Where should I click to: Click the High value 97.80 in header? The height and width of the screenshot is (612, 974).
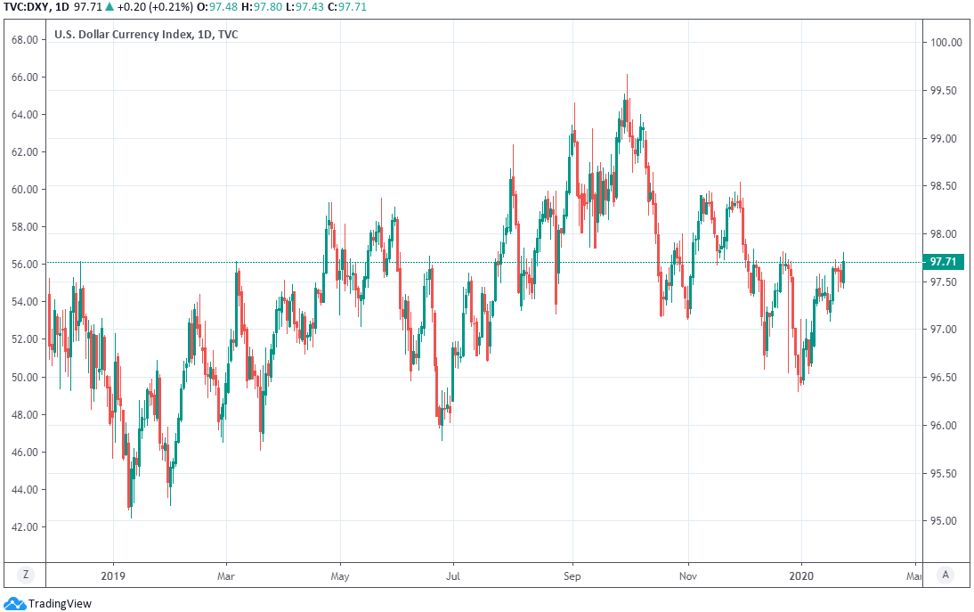271,7
